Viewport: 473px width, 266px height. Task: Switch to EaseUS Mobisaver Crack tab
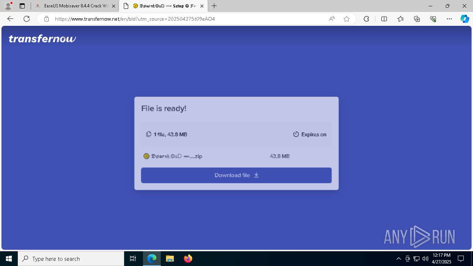[72, 6]
